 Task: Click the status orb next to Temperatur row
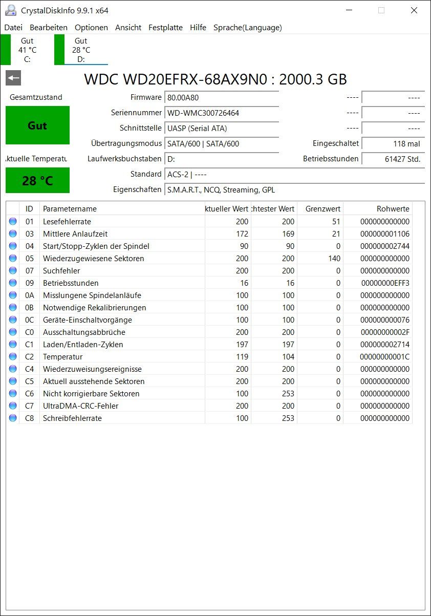click(x=13, y=356)
